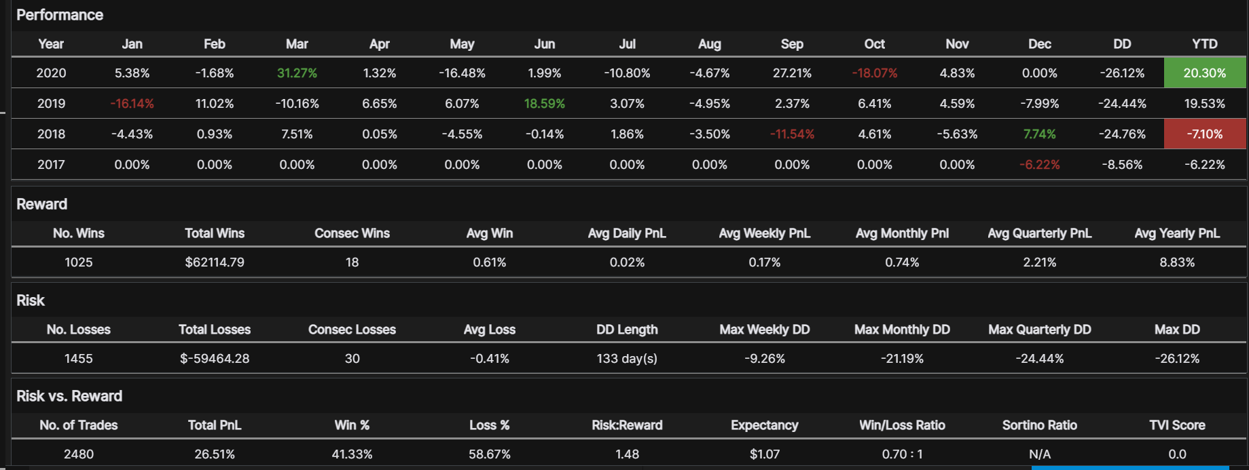Click the No. Wins column header
The image size is (1249, 470).
79,233
